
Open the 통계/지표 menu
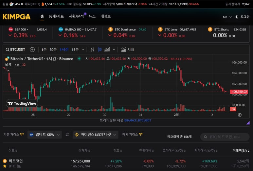click(x=56, y=16)
